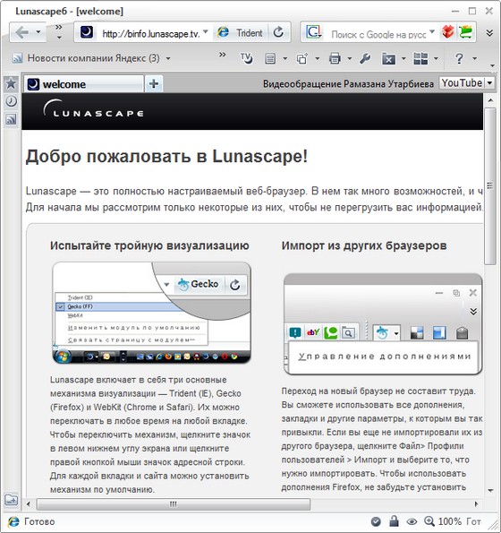
Task: Click the horizontal scrollbar left arrow
Action: pos(29,503)
